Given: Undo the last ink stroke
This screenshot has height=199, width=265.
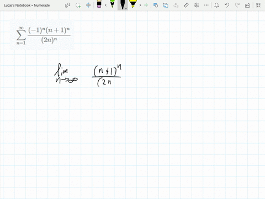Looking at the screenshot, I should pyautogui.click(x=227, y=5).
